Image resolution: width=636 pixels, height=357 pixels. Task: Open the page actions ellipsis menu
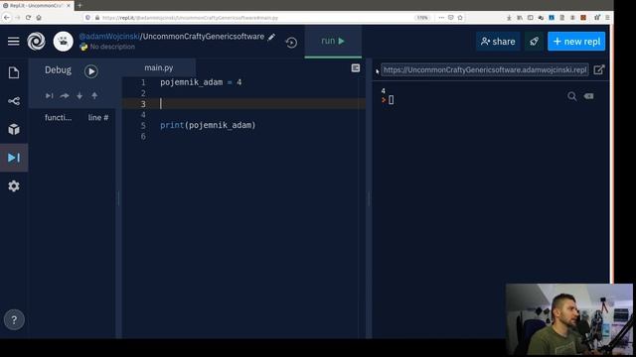tap(441, 18)
